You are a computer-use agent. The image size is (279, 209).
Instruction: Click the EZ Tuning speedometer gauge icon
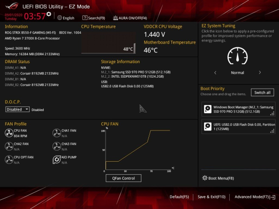pyautogui.click(x=238, y=56)
